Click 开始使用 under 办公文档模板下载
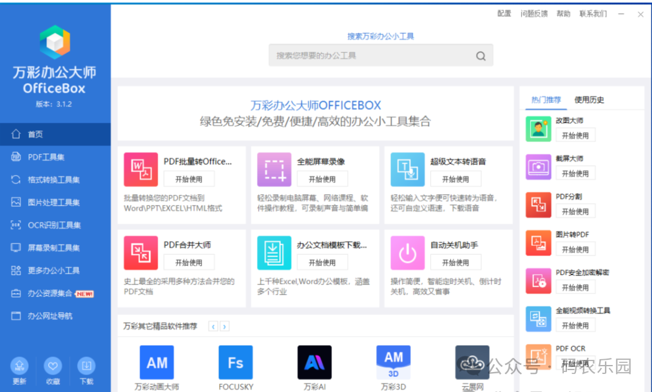 pos(322,263)
